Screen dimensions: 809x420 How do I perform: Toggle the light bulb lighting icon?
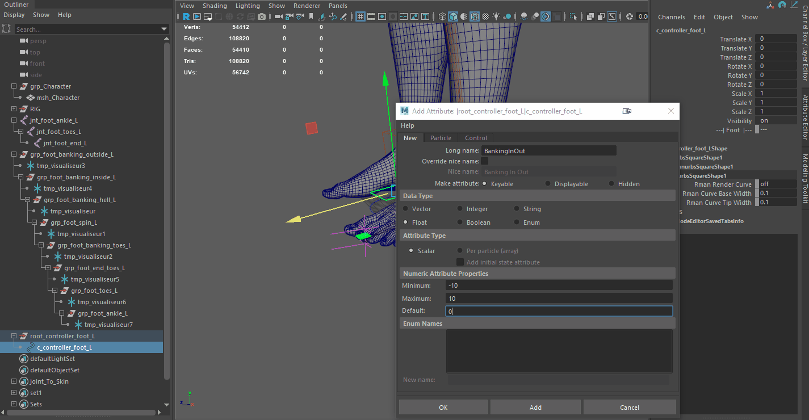click(x=496, y=17)
